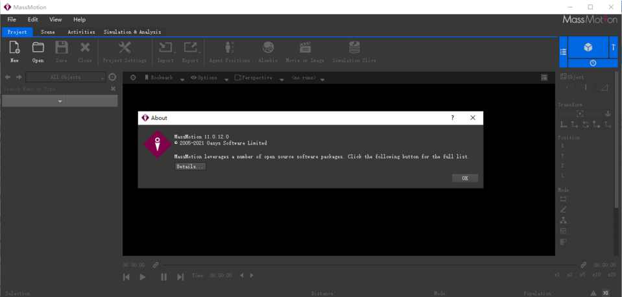Click the Open project folder icon
This screenshot has height=297, width=622.
[x=38, y=47]
